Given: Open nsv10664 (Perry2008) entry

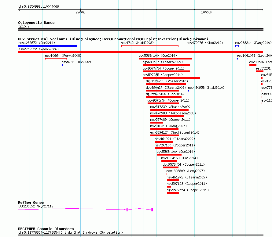Looking at the screenshot, I should click(63, 56).
